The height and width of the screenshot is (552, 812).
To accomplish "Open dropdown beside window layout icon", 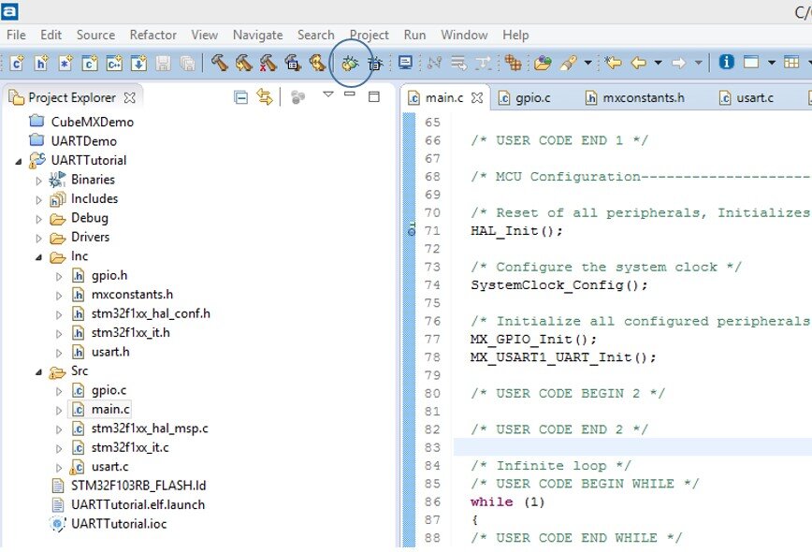I will coord(772,63).
